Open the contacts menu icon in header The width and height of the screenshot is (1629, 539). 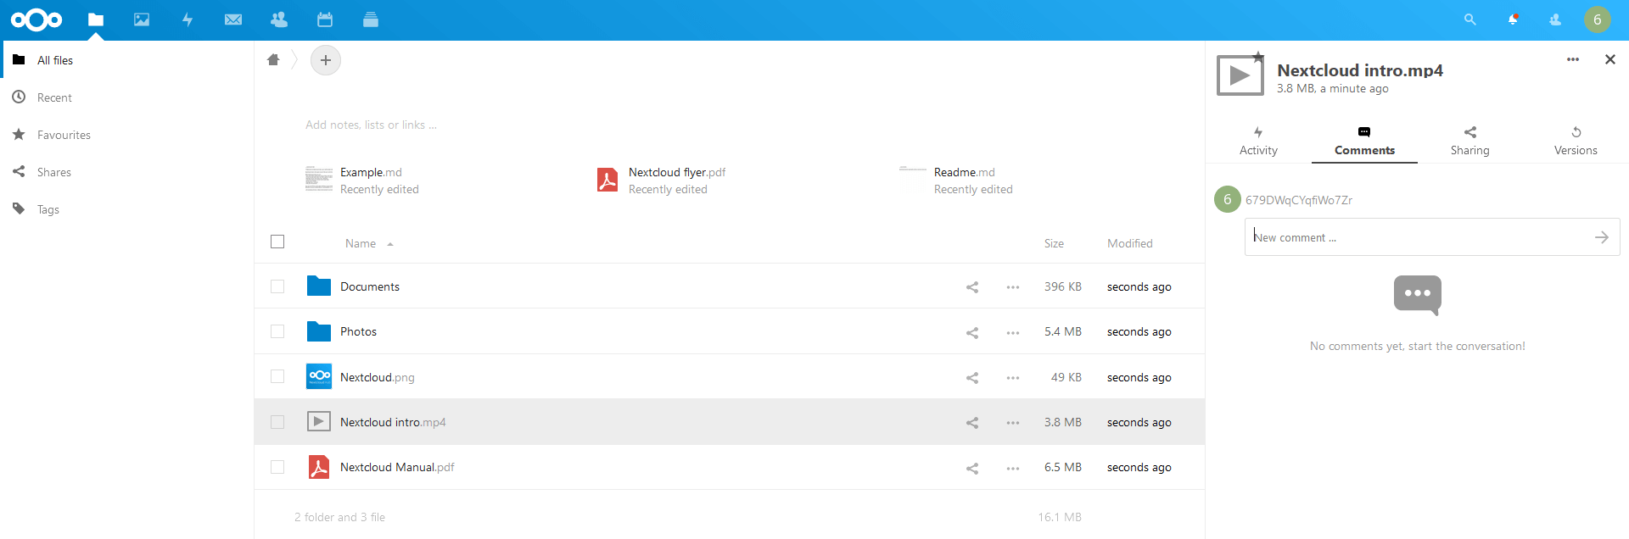(x=1555, y=19)
